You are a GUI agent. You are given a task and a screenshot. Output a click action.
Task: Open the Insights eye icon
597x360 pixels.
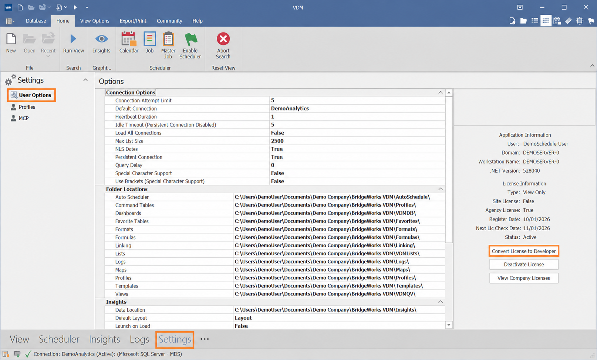101,39
